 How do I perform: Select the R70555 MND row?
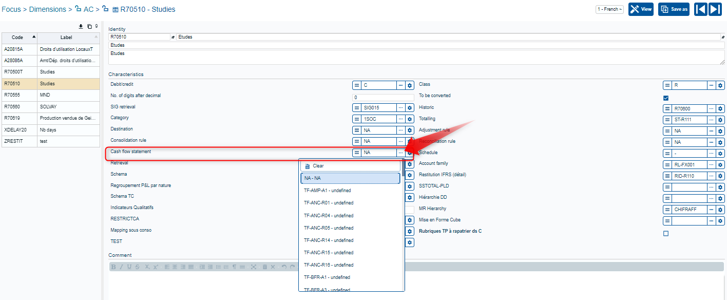[x=51, y=95]
